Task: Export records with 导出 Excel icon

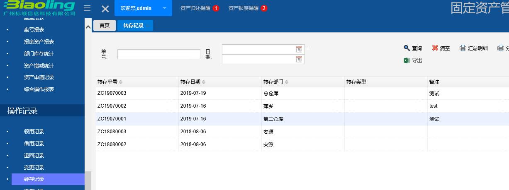Action: coord(413,60)
